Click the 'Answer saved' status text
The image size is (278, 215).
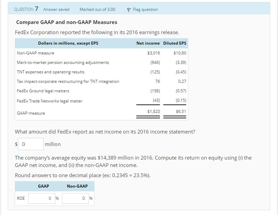56,9
